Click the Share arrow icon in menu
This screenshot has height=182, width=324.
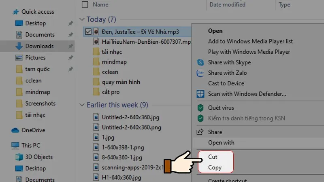coord(200,132)
